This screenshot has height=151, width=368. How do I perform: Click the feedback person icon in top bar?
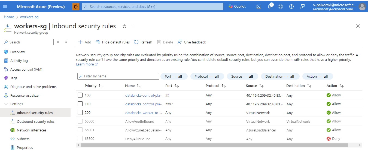coord(302,7)
